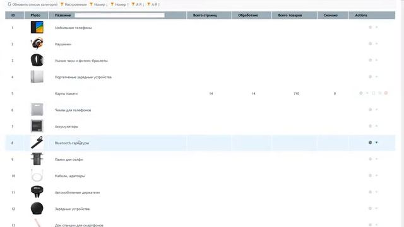Sort by Номер ascending filter
This screenshot has height=227, width=404.
[119, 4]
